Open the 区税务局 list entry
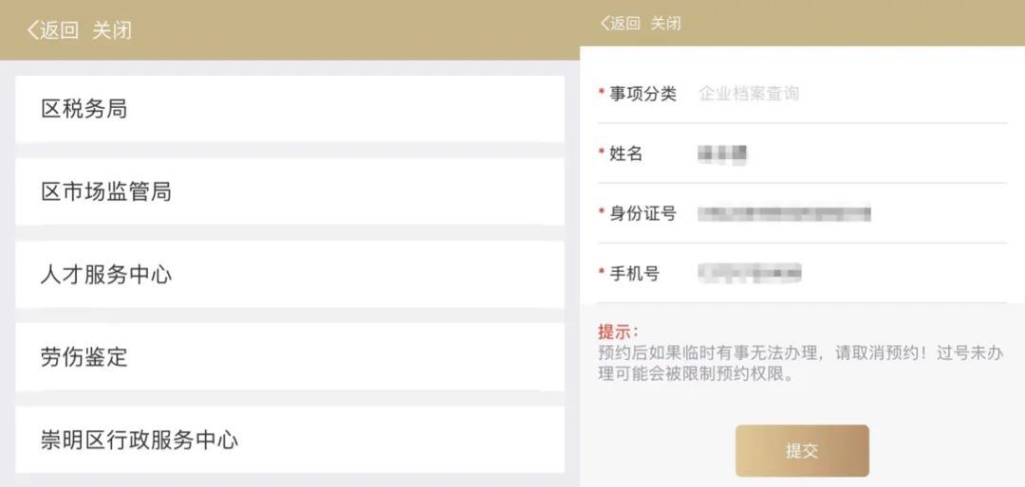This screenshot has height=487, width=1025. pyautogui.click(x=289, y=109)
